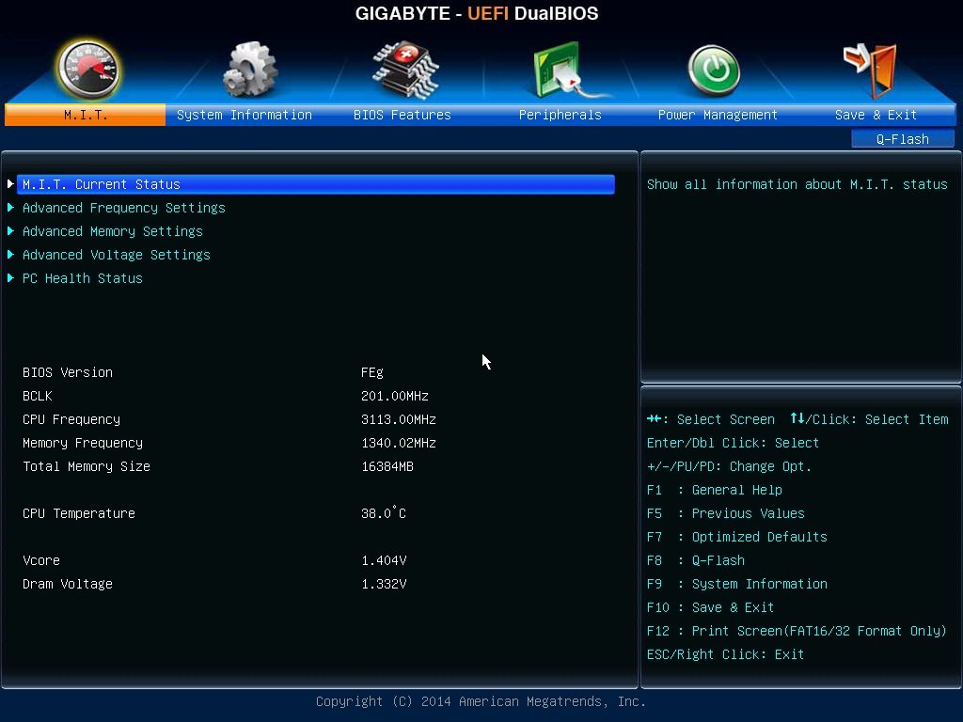Viewport: 963px width, 722px height.
Task: Click the Save & Exit door icon
Action: pyautogui.click(x=871, y=70)
